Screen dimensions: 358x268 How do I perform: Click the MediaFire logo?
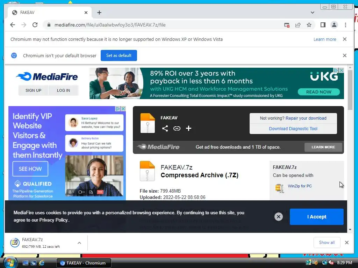point(47,76)
